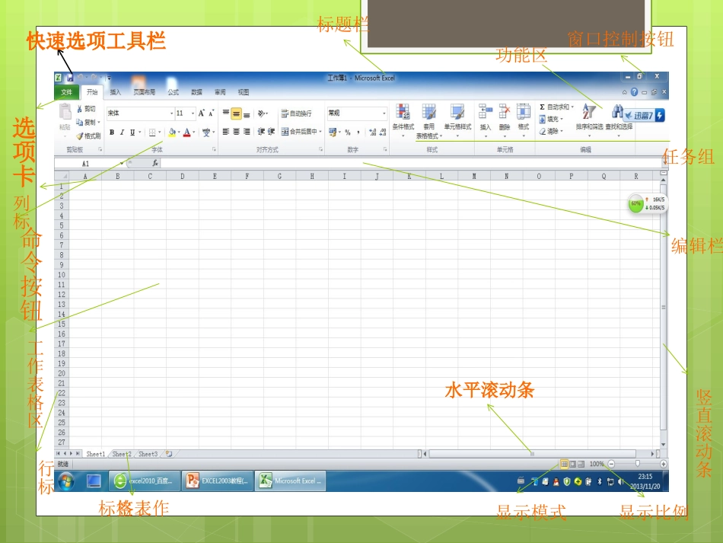This screenshot has height=543, width=723.
Task: Click the increase indent icon
Action: click(x=271, y=132)
